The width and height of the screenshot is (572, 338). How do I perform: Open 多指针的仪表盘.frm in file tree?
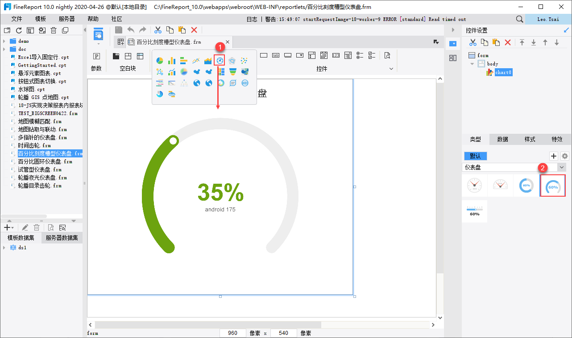(x=42, y=137)
